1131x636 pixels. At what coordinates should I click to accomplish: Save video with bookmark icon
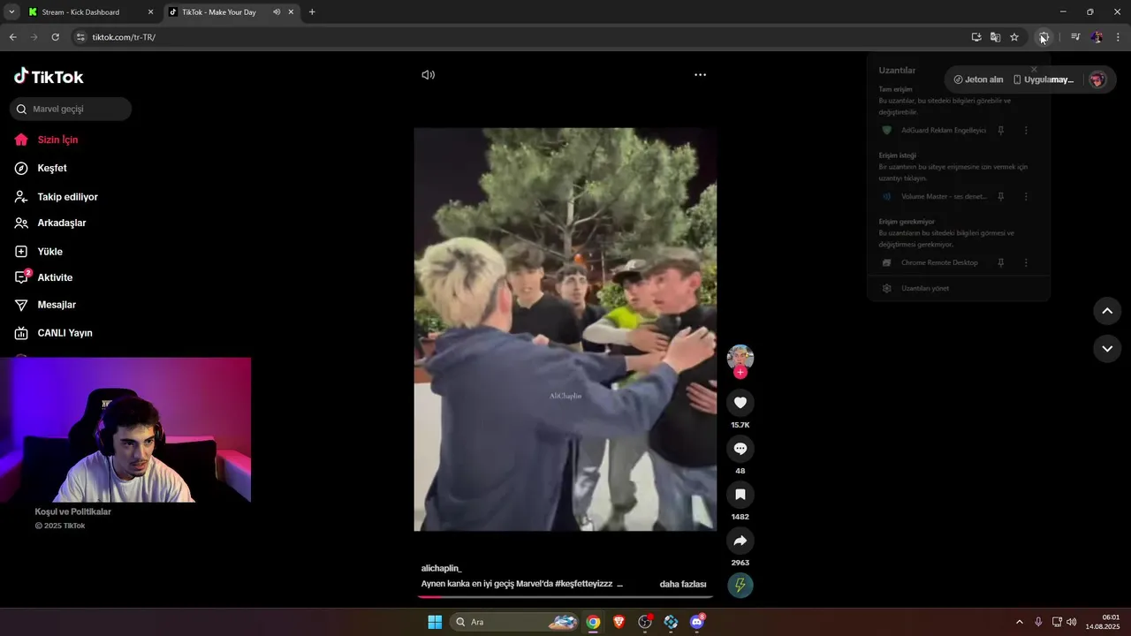[740, 495]
